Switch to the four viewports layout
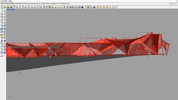178x100 pixels. (50, 7)
